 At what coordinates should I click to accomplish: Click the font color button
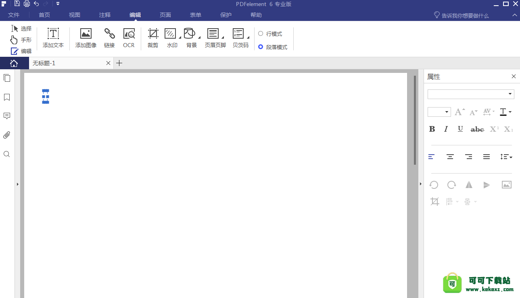[503, 112]
